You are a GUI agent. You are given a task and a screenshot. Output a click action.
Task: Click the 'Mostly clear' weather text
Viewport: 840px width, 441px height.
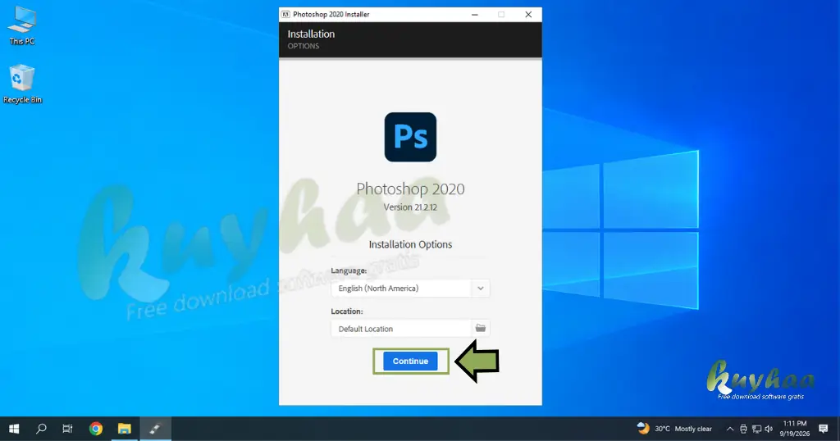point(693,429)
